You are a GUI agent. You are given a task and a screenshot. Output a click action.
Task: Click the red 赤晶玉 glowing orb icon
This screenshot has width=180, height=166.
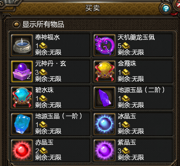[x=22, y=150]
